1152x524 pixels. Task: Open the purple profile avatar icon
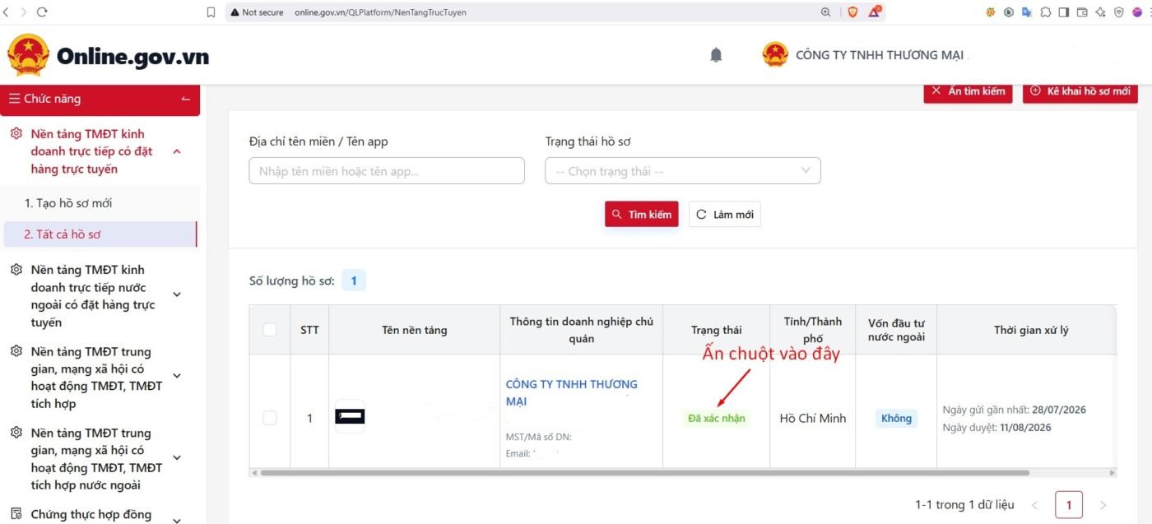coord(1138,12)
